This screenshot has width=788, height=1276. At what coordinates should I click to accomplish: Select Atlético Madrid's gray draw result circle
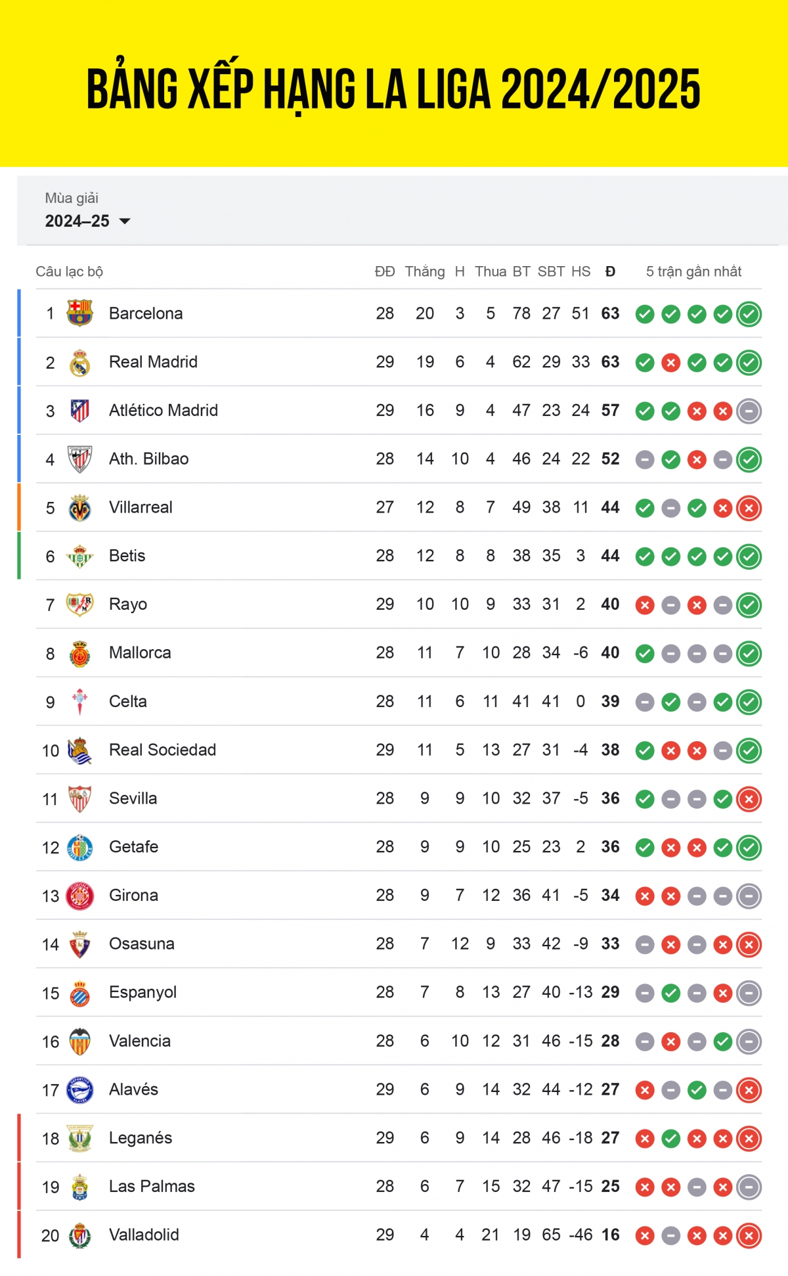[749, 410]
